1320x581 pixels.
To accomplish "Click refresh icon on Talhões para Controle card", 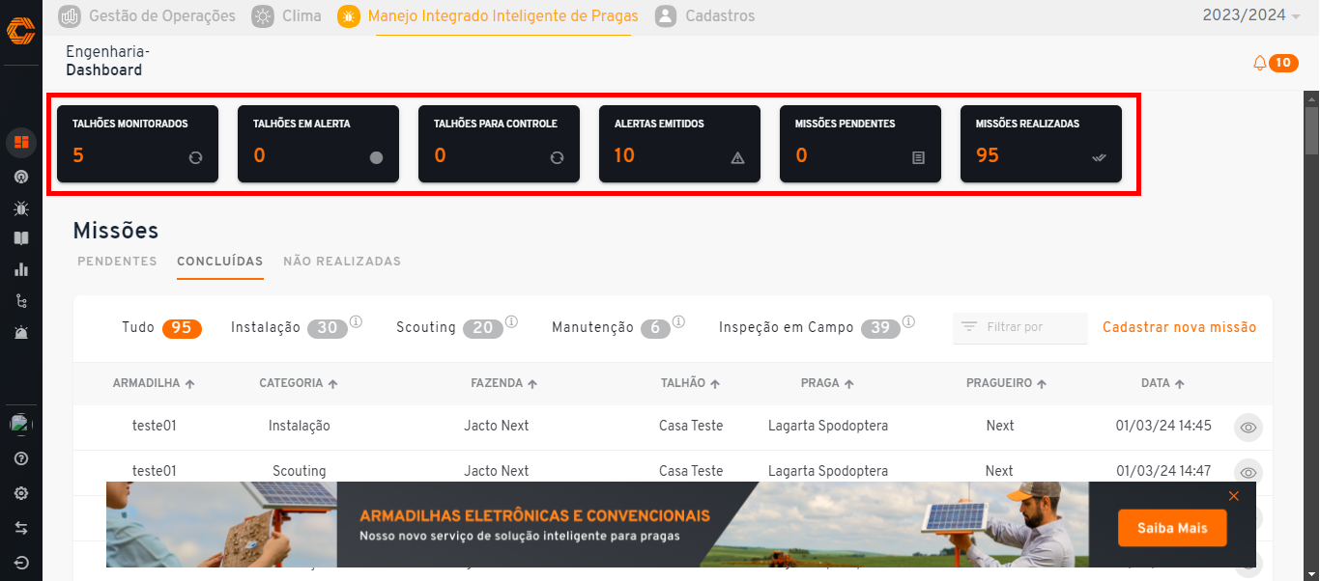I will [557, 158].
